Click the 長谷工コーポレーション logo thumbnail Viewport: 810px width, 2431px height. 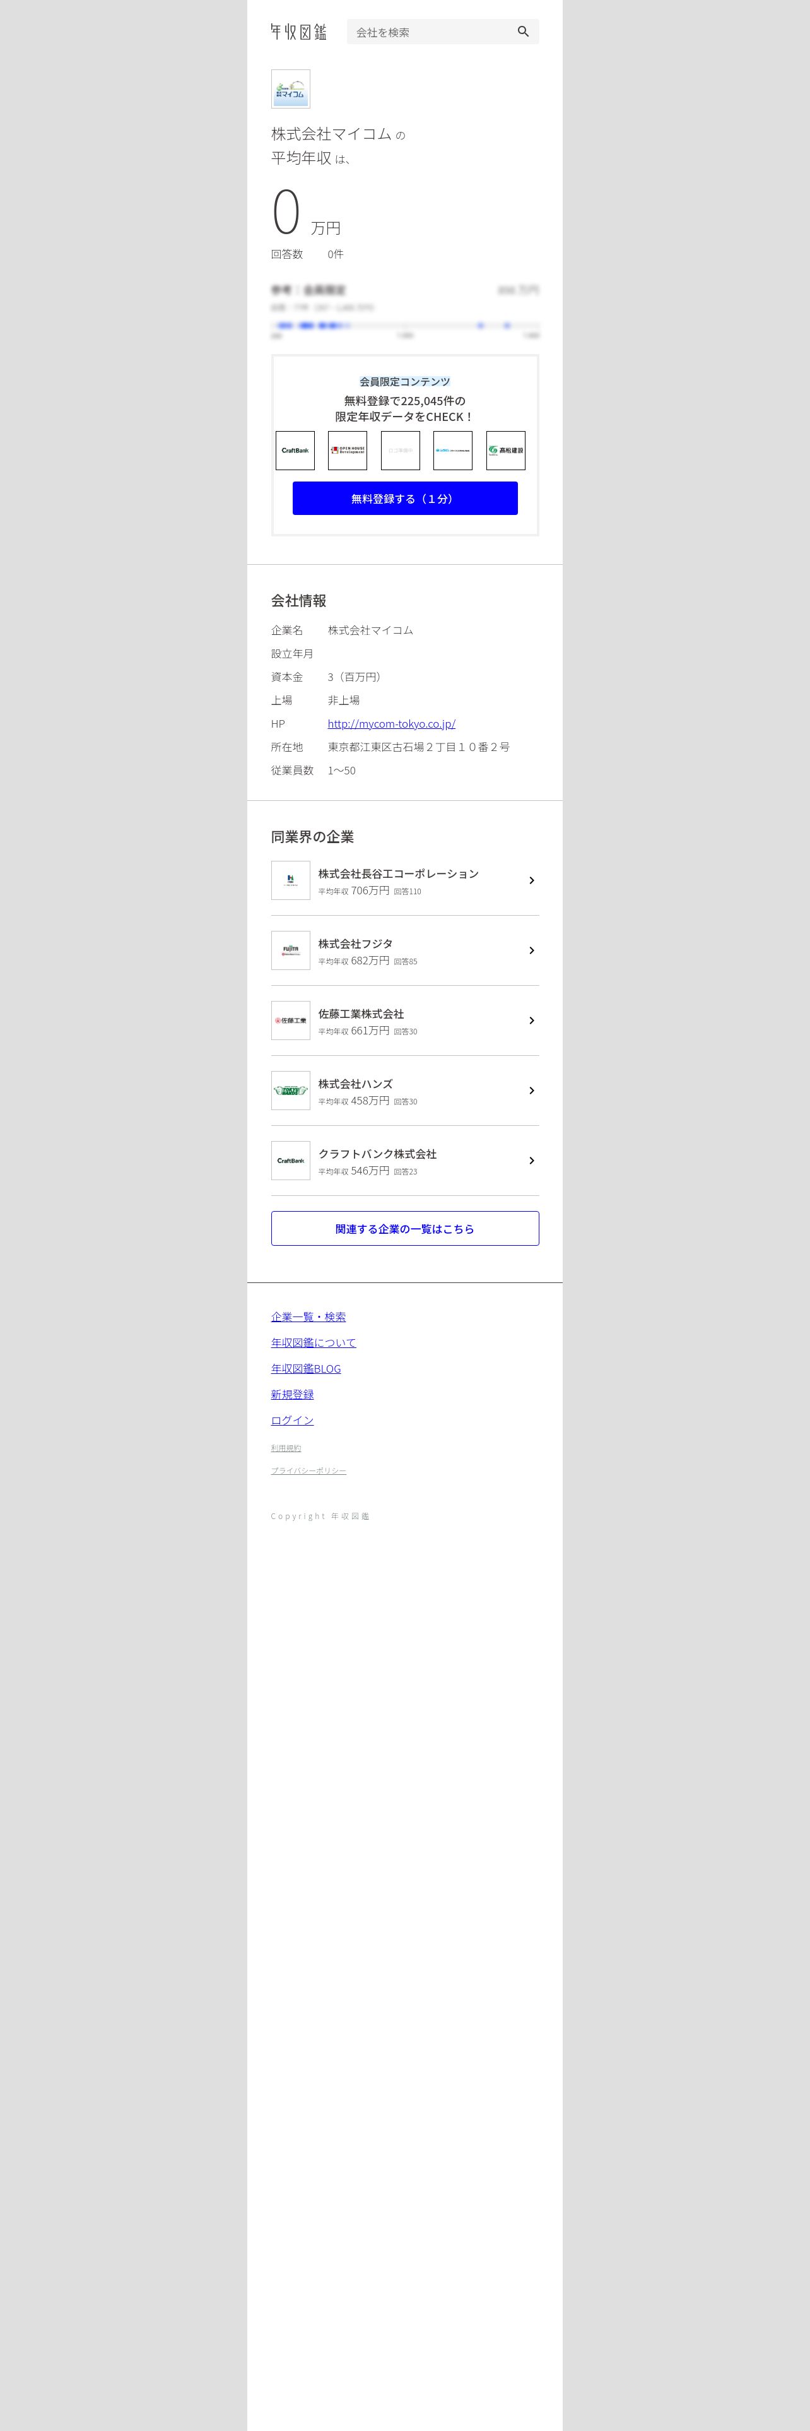[290, 880]
